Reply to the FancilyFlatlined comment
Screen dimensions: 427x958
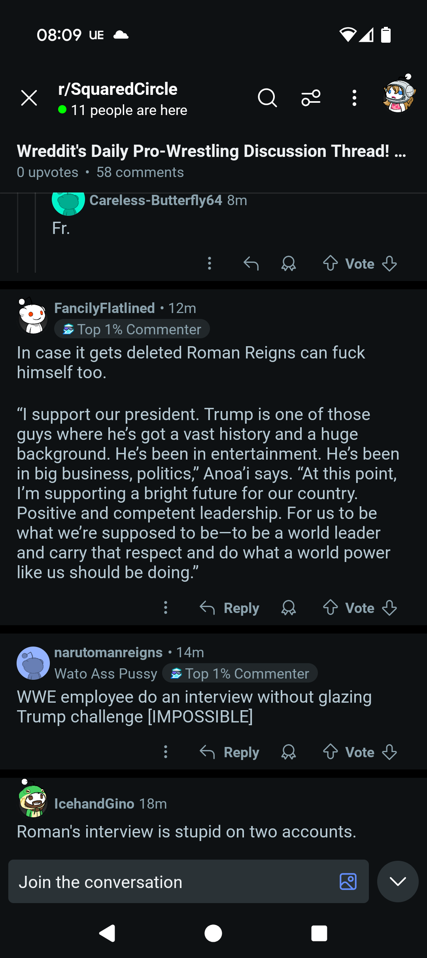coord(230,607)
